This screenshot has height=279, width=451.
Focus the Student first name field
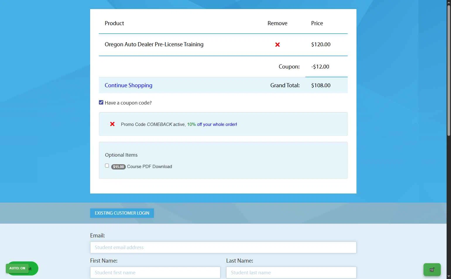(155, 273)
